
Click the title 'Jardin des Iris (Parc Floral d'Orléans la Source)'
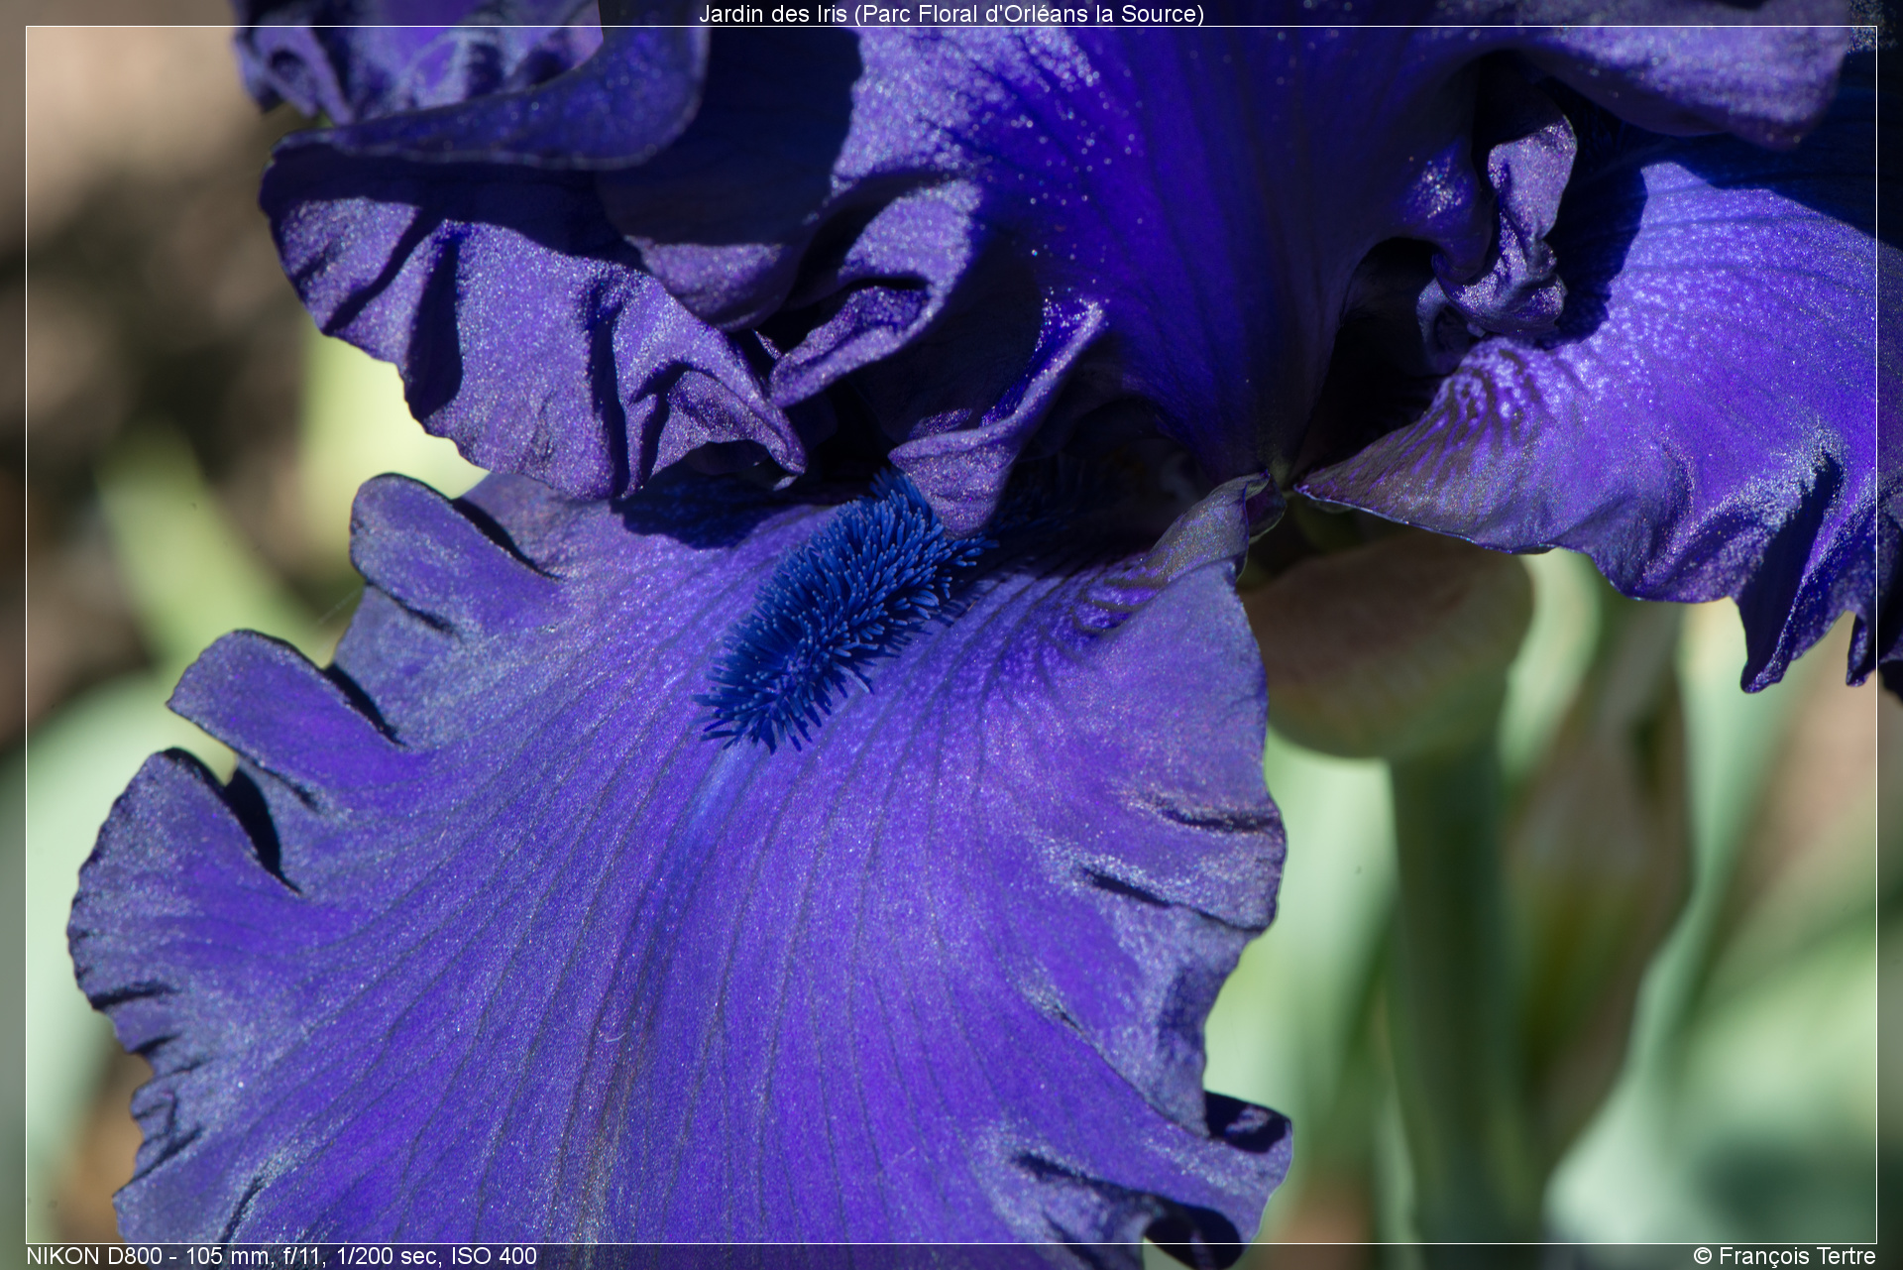pos(951,14)
